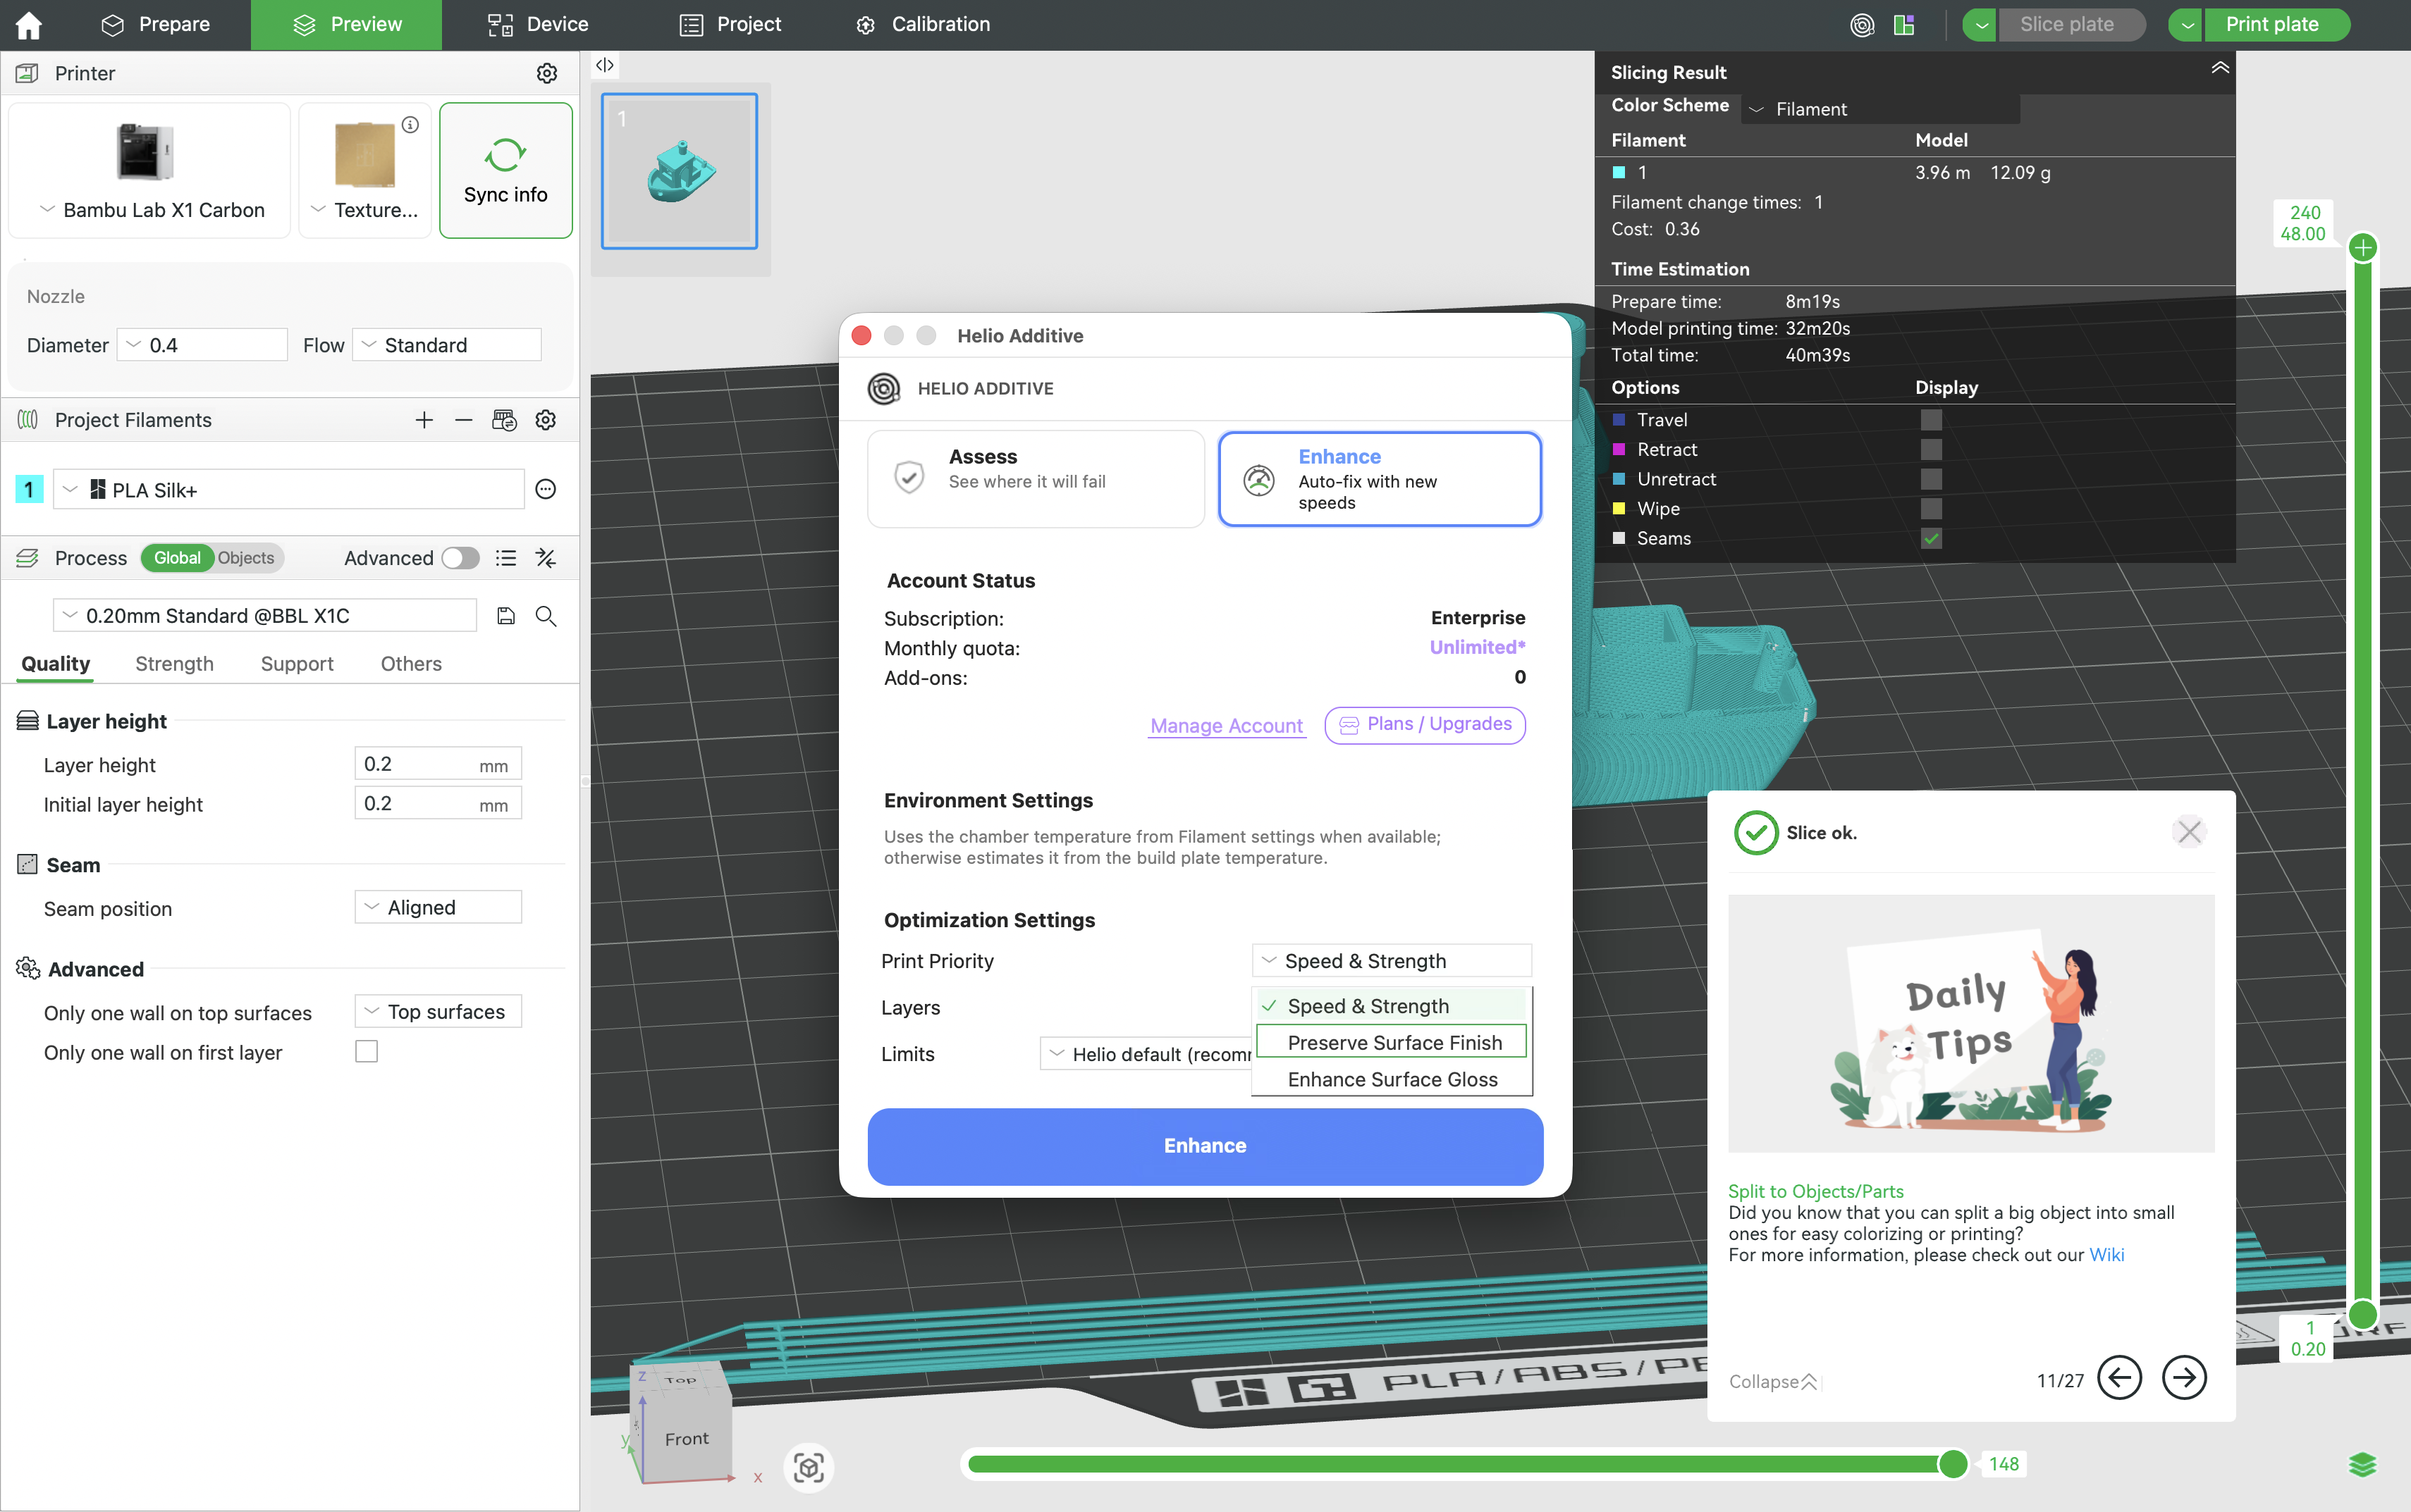The image size is (2411, 1512).
Task: Click the layer preview slider handle
Action: pyautogui.click(x=1953, y=1463)
